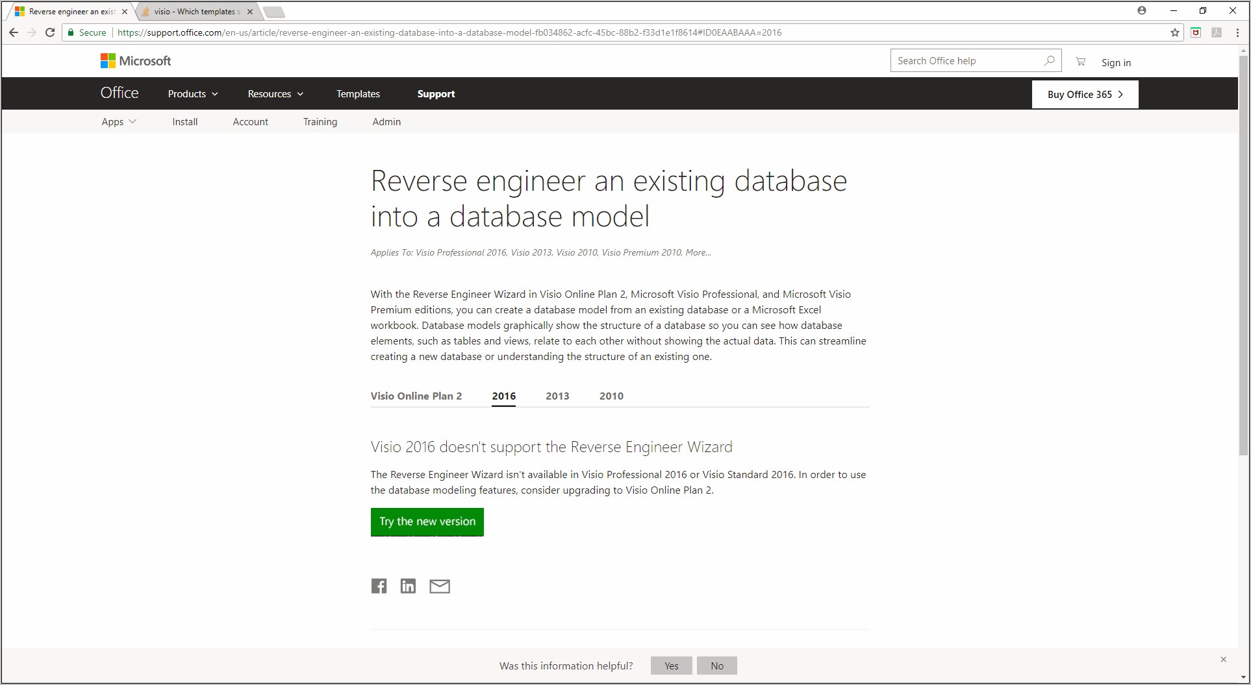Switch to Visio Online Plan 2 tab
The image size is (1251, 685).
coord(416,396)
